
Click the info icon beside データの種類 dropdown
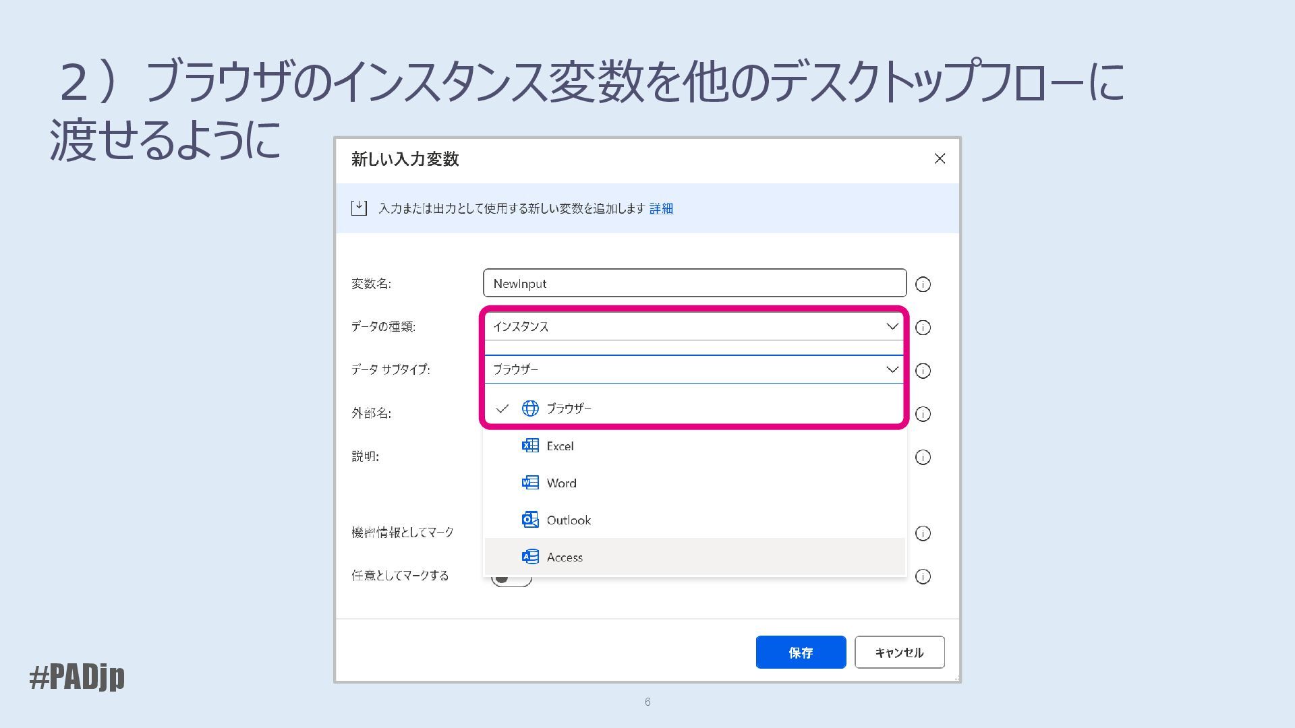click(923, 328)
